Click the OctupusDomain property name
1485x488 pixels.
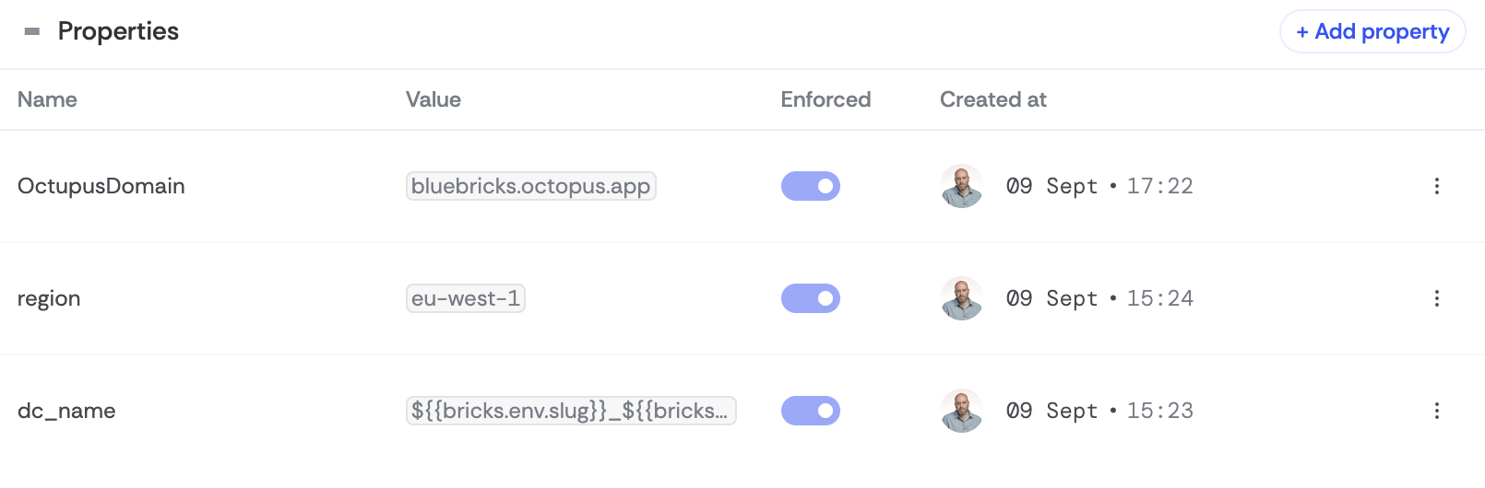point(101,186)
